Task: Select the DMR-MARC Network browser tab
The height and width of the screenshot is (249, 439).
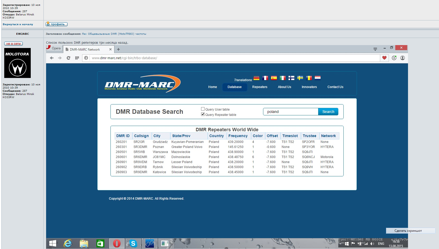Action: [x=88, y=49]
